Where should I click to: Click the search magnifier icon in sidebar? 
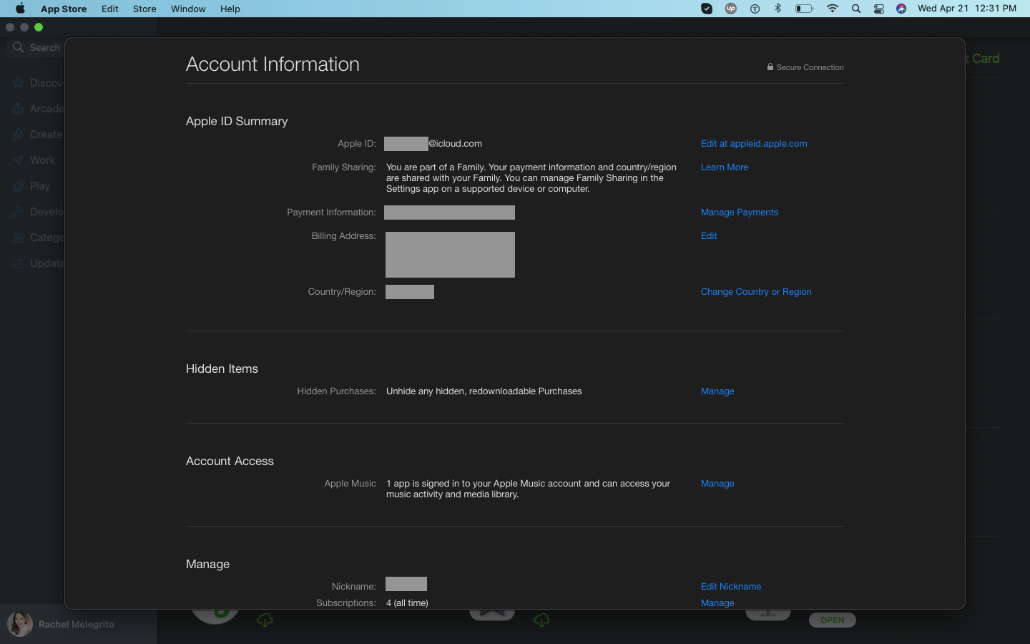coord(18,47)
